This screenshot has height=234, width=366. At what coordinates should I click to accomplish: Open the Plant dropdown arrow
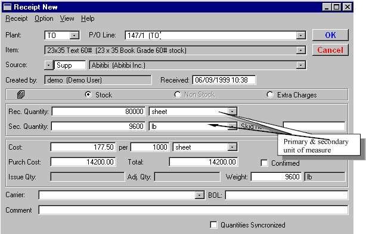pos(75,36)
